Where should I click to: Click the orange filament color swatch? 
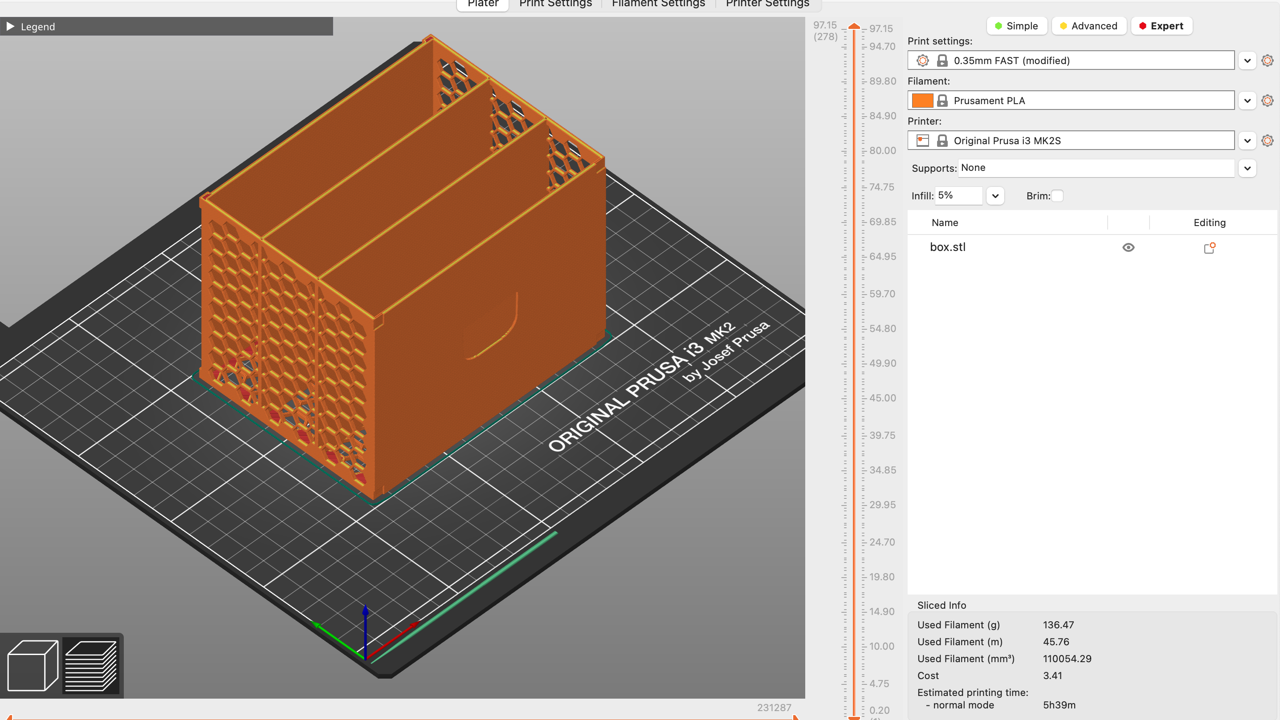(x=923, y=100)
